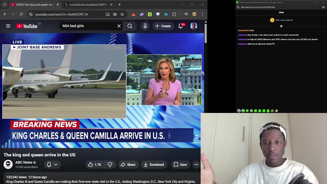Click the YouTube search magnifier button
327x184 pixels.
click(130, 26)
